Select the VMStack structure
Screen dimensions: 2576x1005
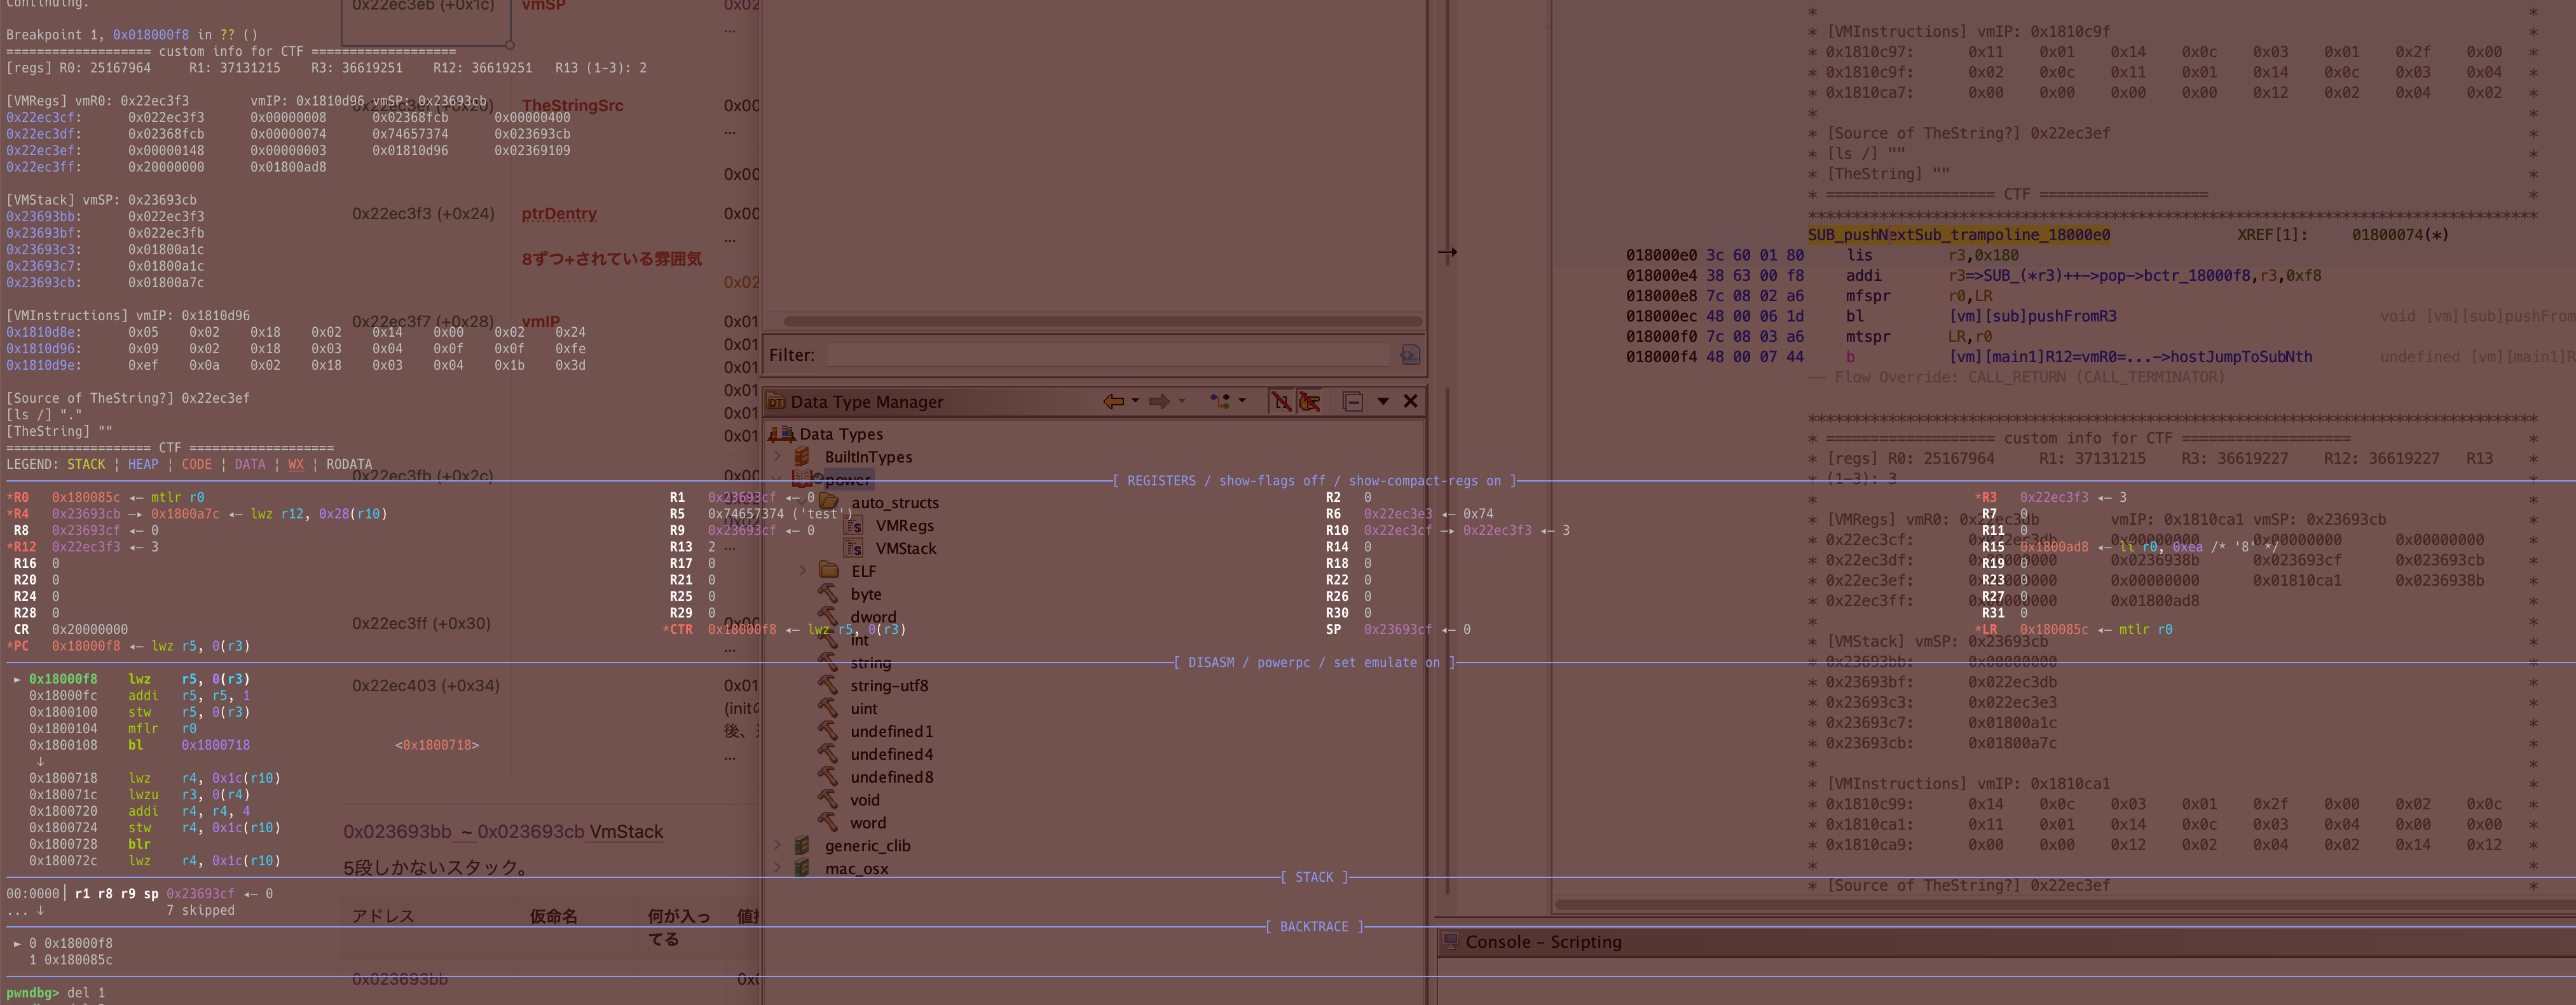(906, 548)
